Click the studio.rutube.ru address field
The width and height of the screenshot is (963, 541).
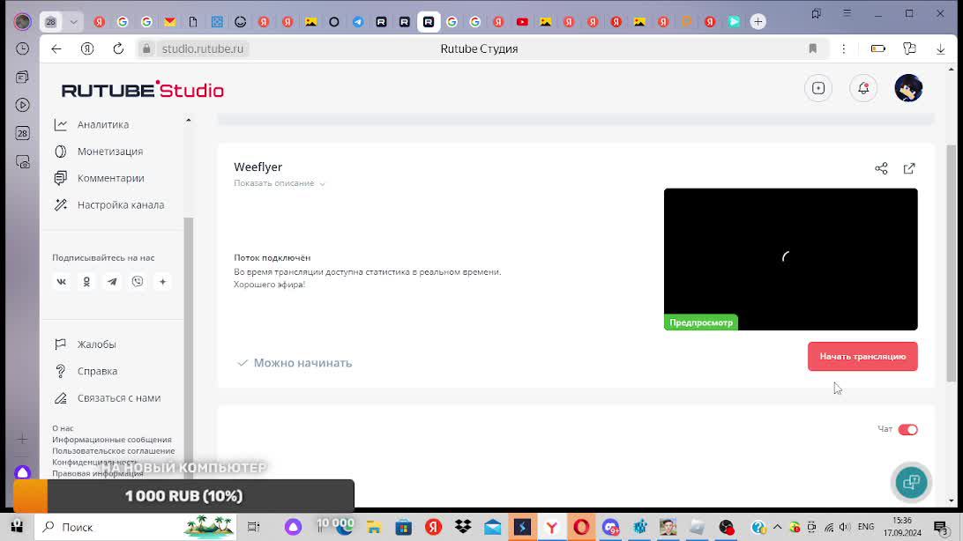tap(203, 49)
